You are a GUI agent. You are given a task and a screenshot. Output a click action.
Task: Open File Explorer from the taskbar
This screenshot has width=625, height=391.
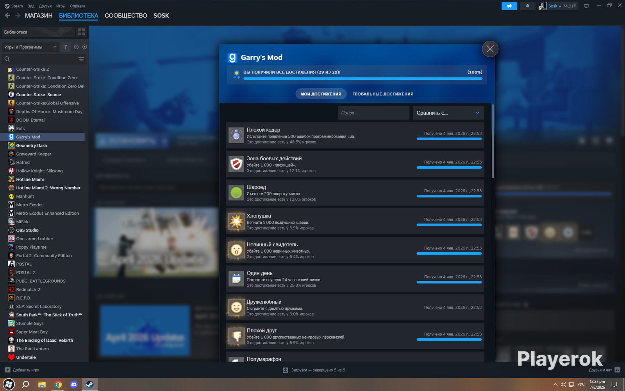coord(42,384)
